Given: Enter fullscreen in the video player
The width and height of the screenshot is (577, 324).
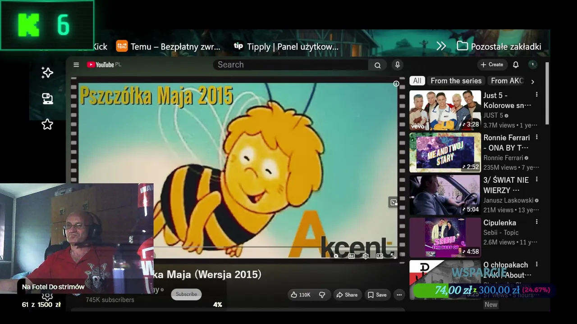Looking at the screenshot, I should click(x=393, y=256).
